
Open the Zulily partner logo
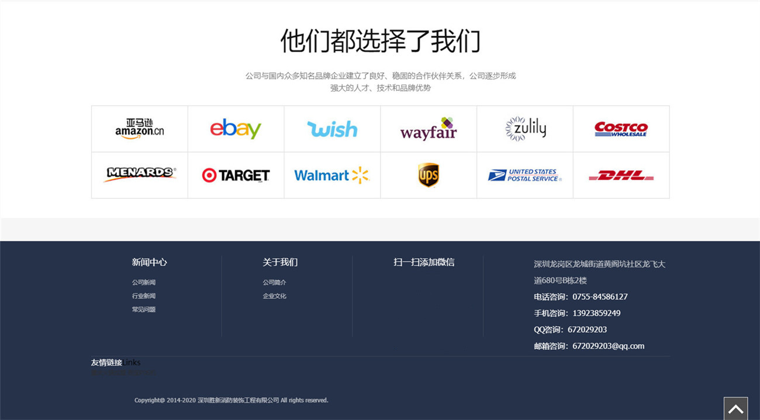coord(525,129)
